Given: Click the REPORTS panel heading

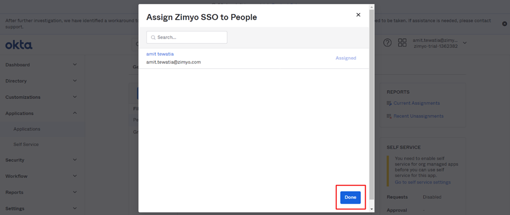Looking at the screenshot, I should [398, 92].
